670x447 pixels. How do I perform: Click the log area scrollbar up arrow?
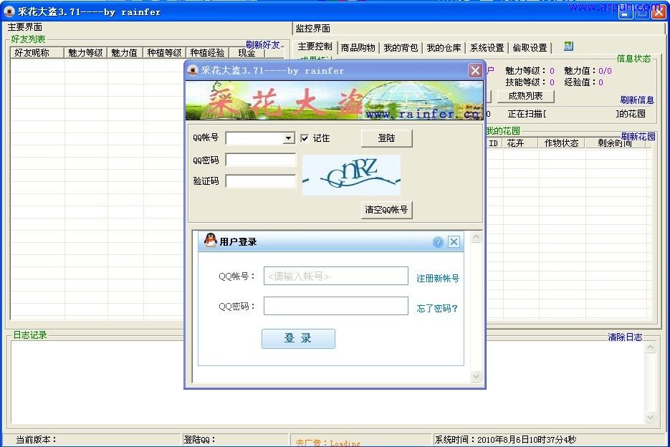[x=650, y=347]
